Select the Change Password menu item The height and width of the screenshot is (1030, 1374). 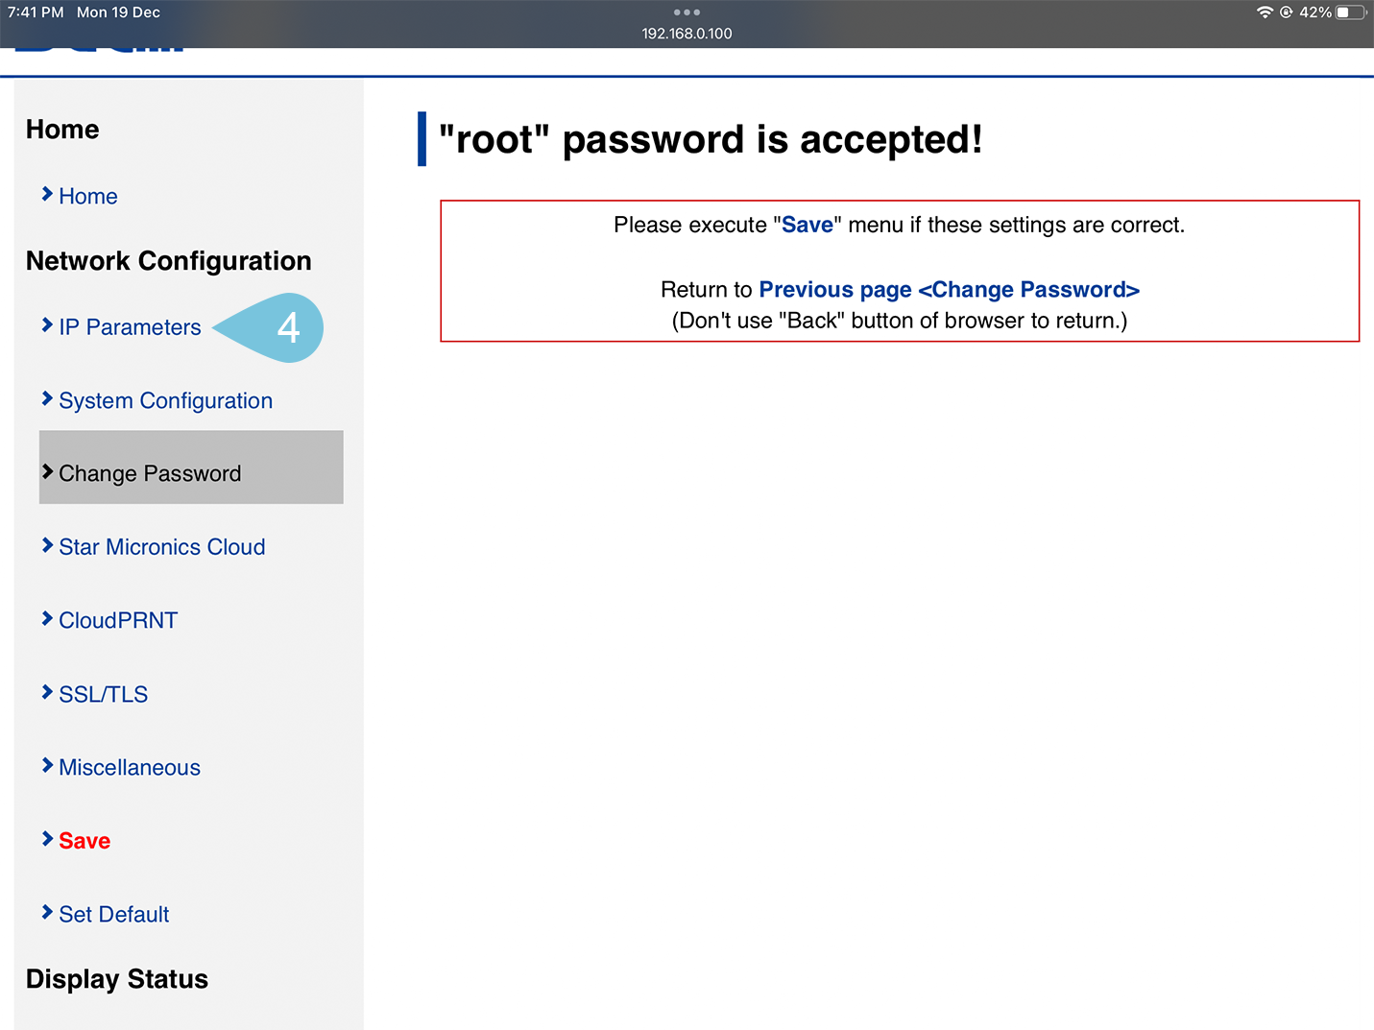point(150,473)
